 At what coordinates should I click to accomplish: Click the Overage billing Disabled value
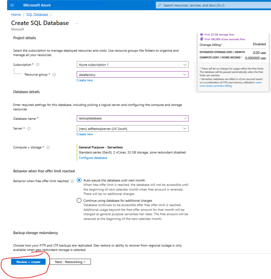point(259,44)
